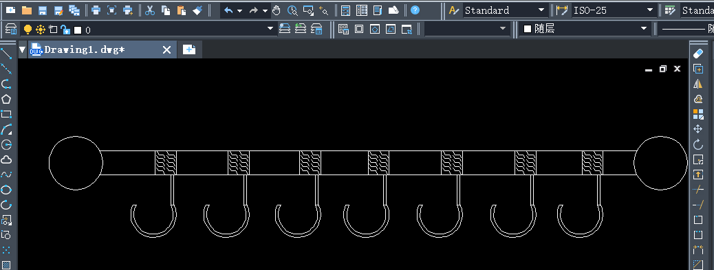Open the Print Preview icon

112,10
